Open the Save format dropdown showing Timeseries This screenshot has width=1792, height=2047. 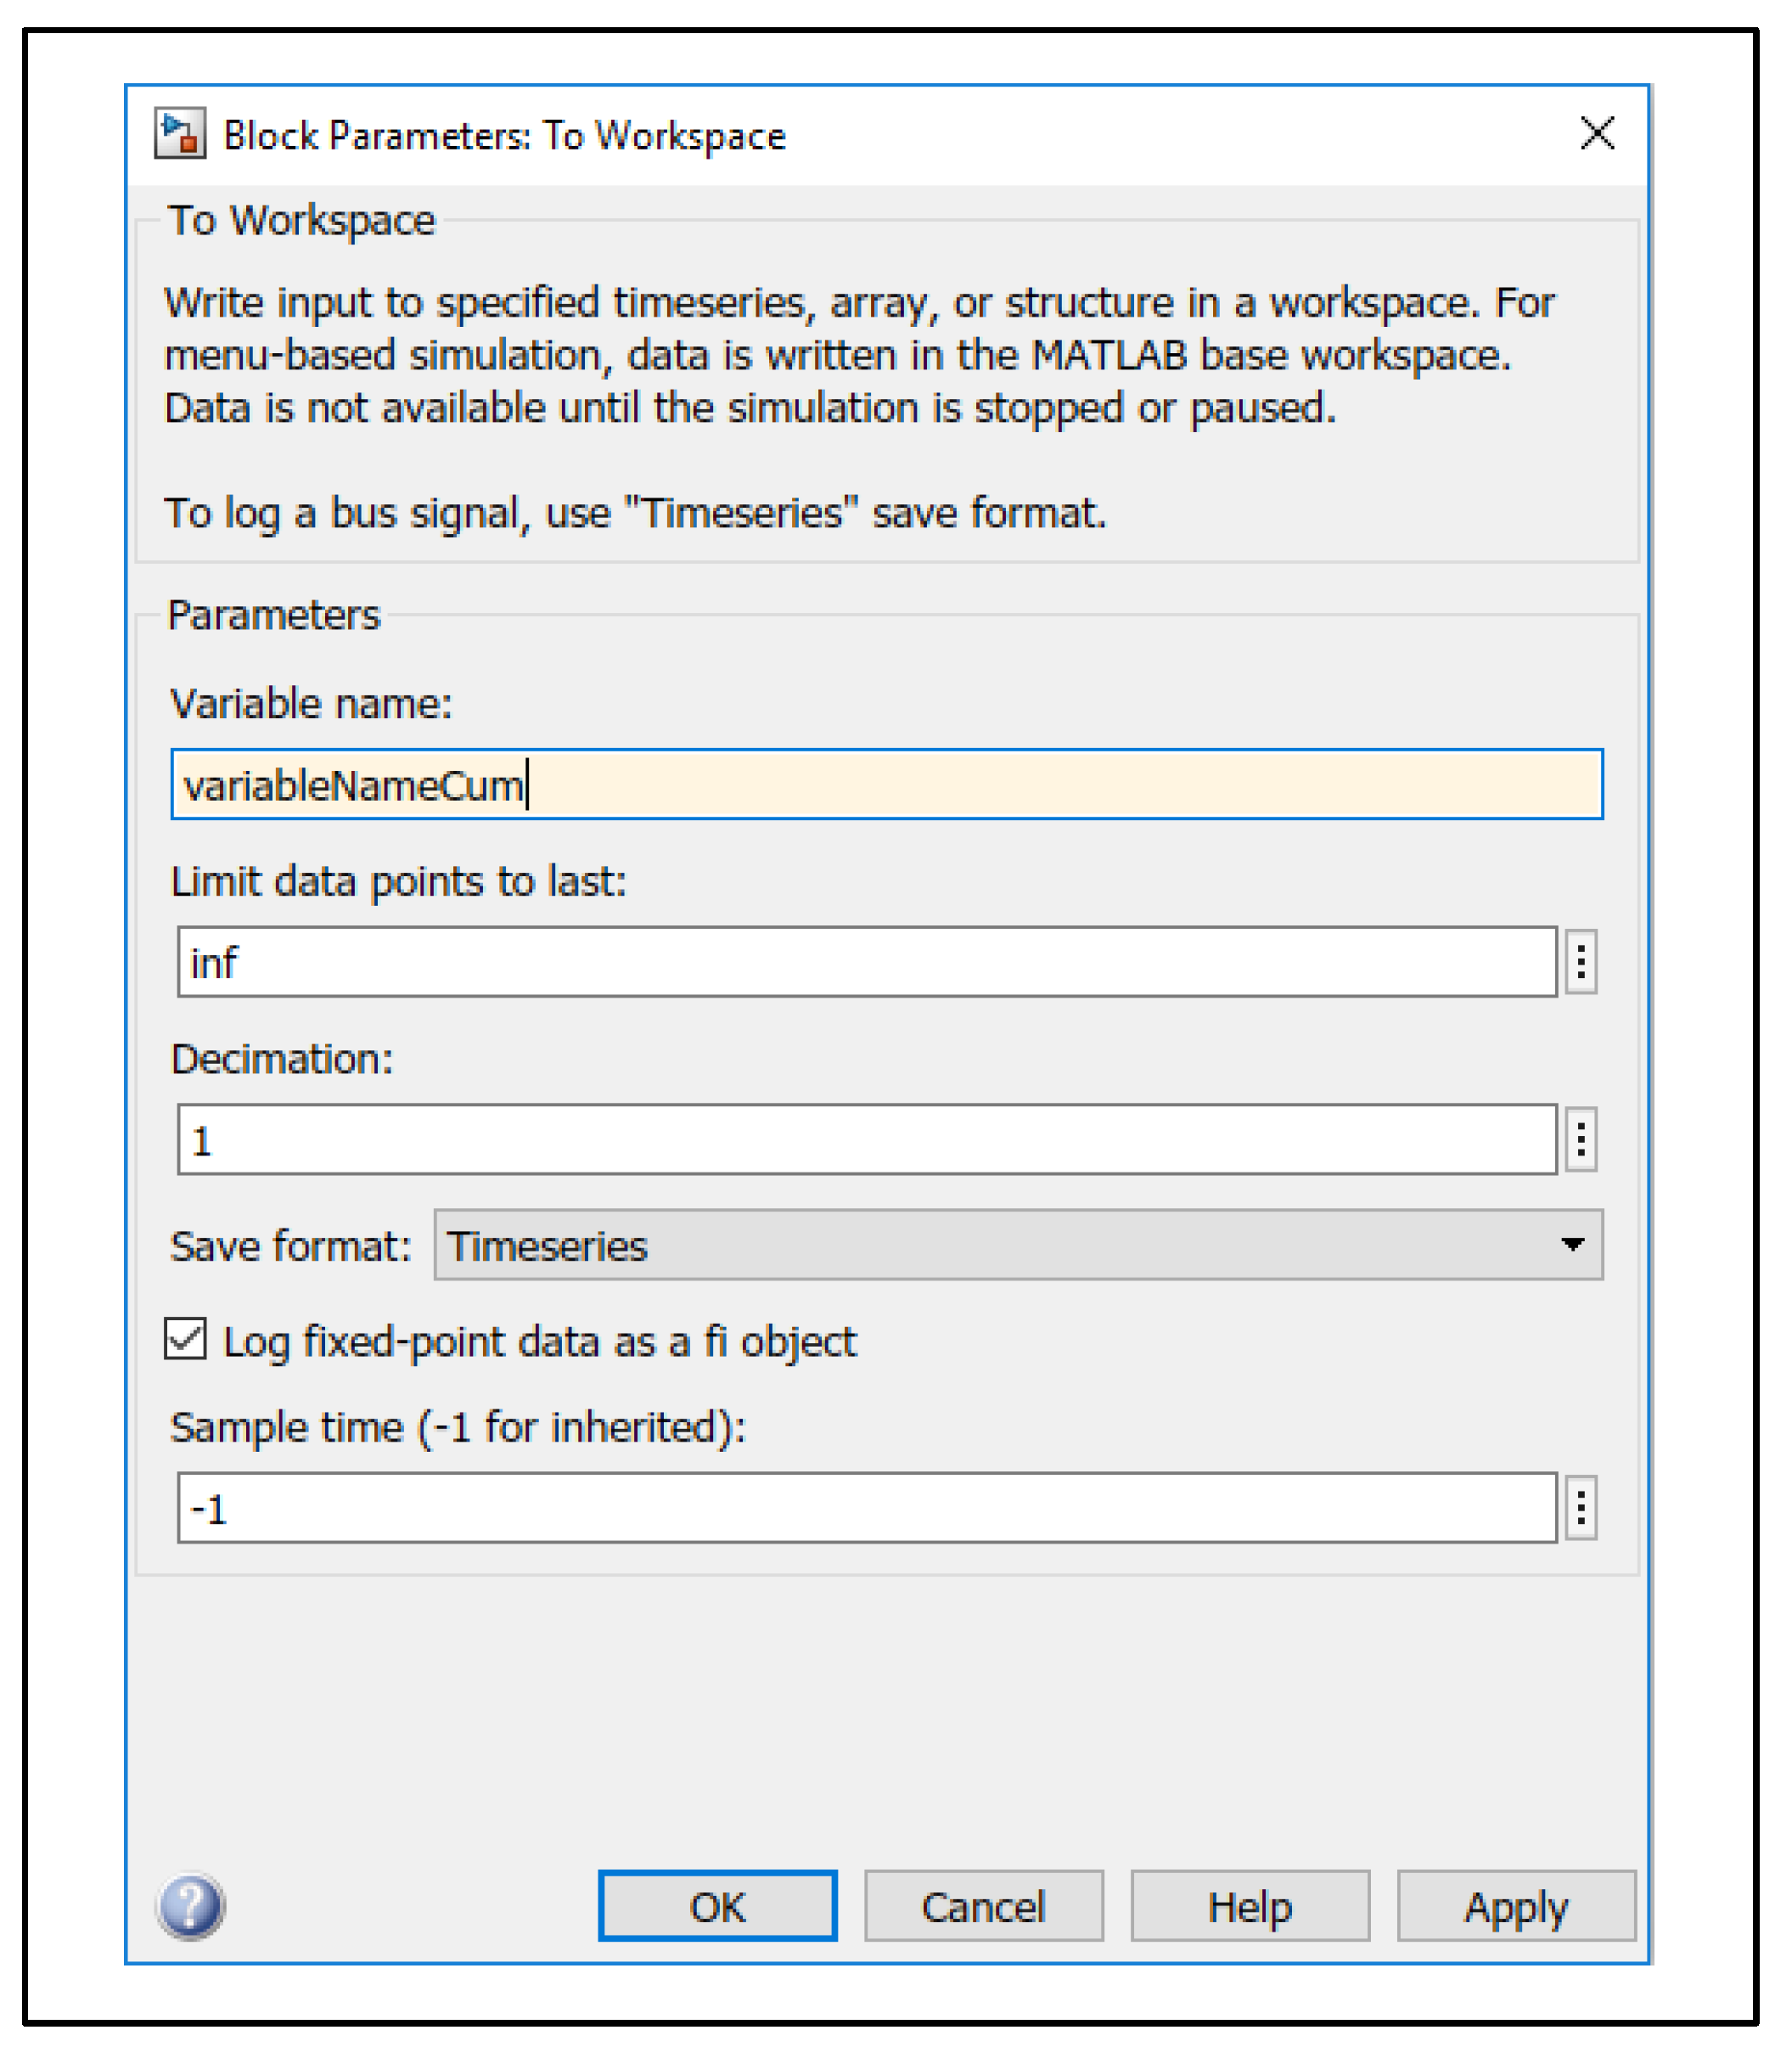click(x=1000, y=1245)
